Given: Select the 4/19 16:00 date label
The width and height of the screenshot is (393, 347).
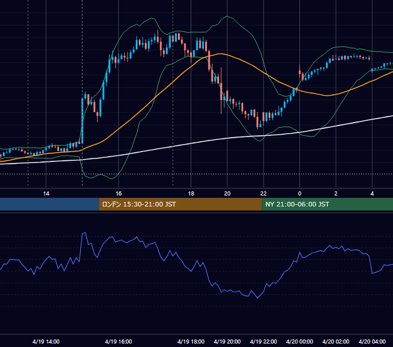Looking at the screenshot, I should 118,341.
